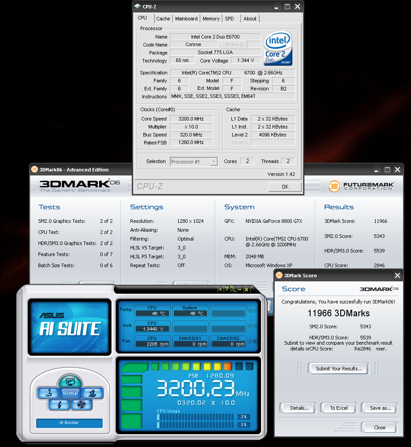Click the 3200.23 MHz frequency display
The height and width of the screenshot is (447, 411).
203,389
